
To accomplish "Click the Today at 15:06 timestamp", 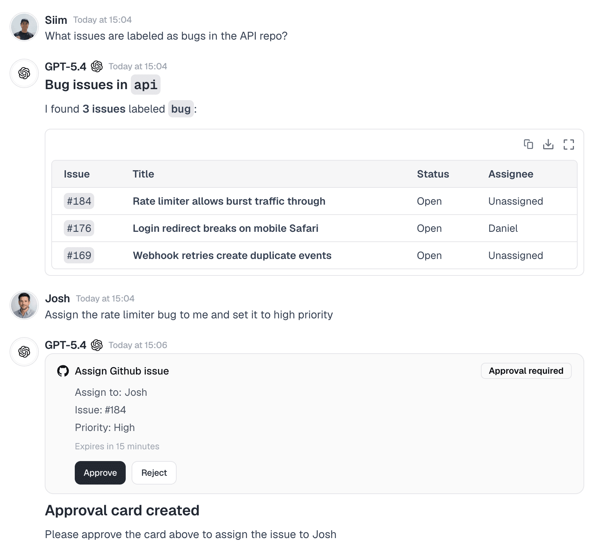I will 137,345.
